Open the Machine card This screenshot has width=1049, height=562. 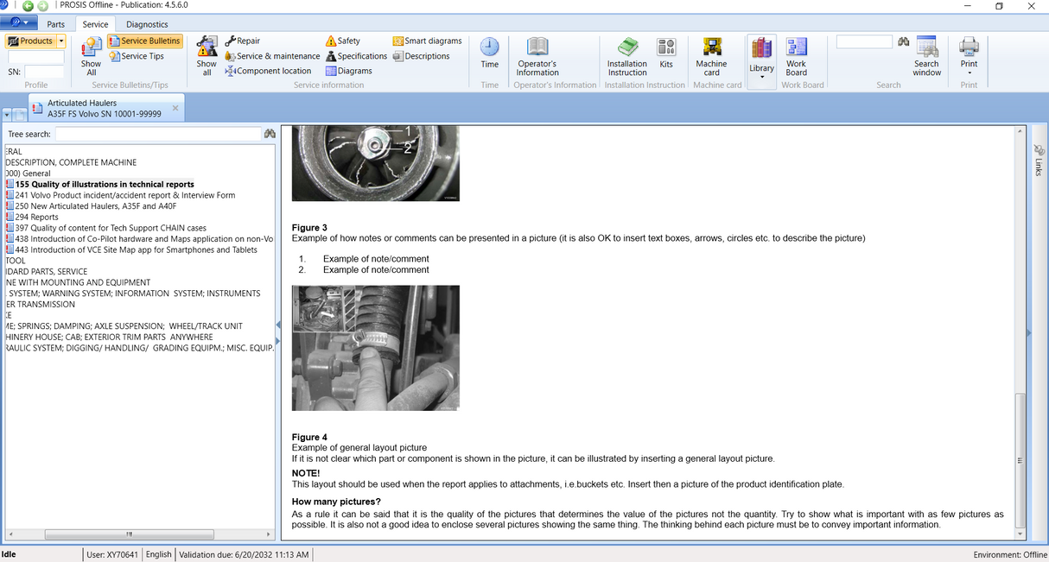pos(711,54)
